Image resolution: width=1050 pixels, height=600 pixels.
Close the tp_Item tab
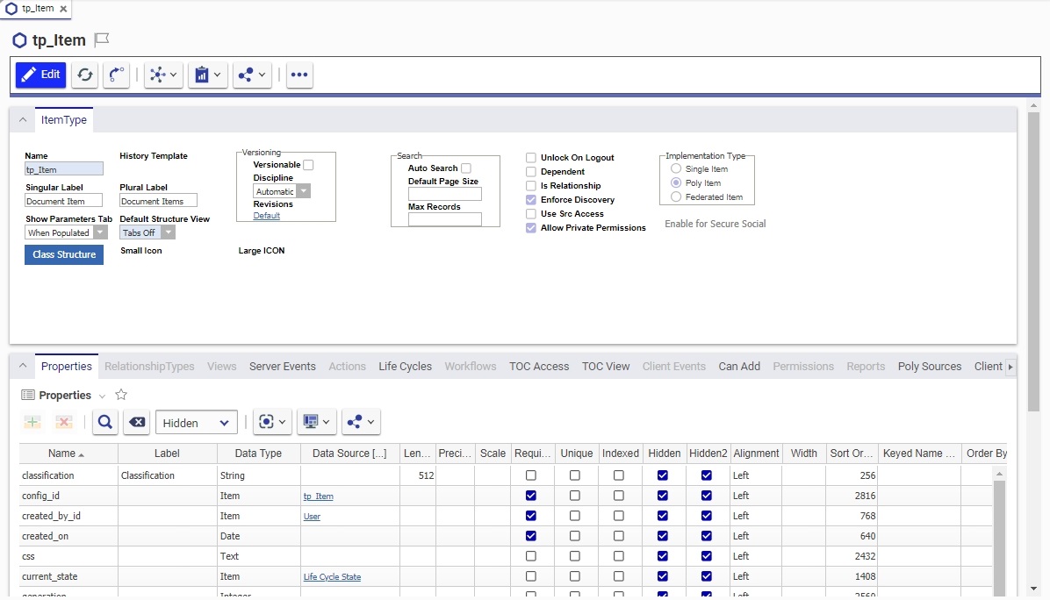[x=63, y=9]
